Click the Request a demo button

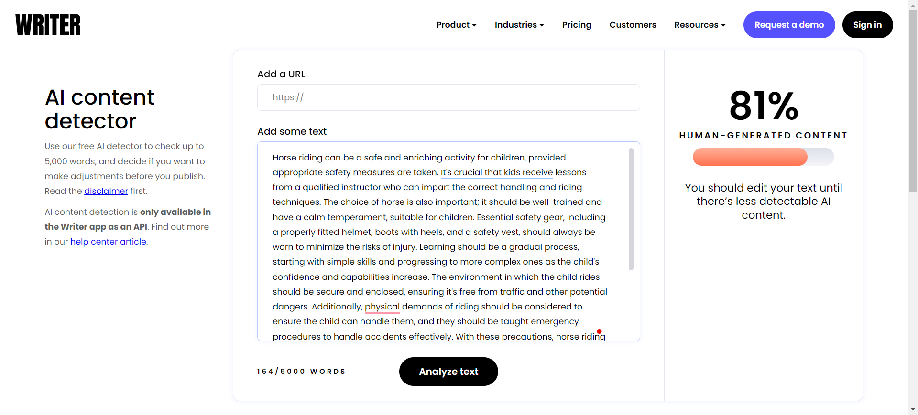click(x=789, y=25)
